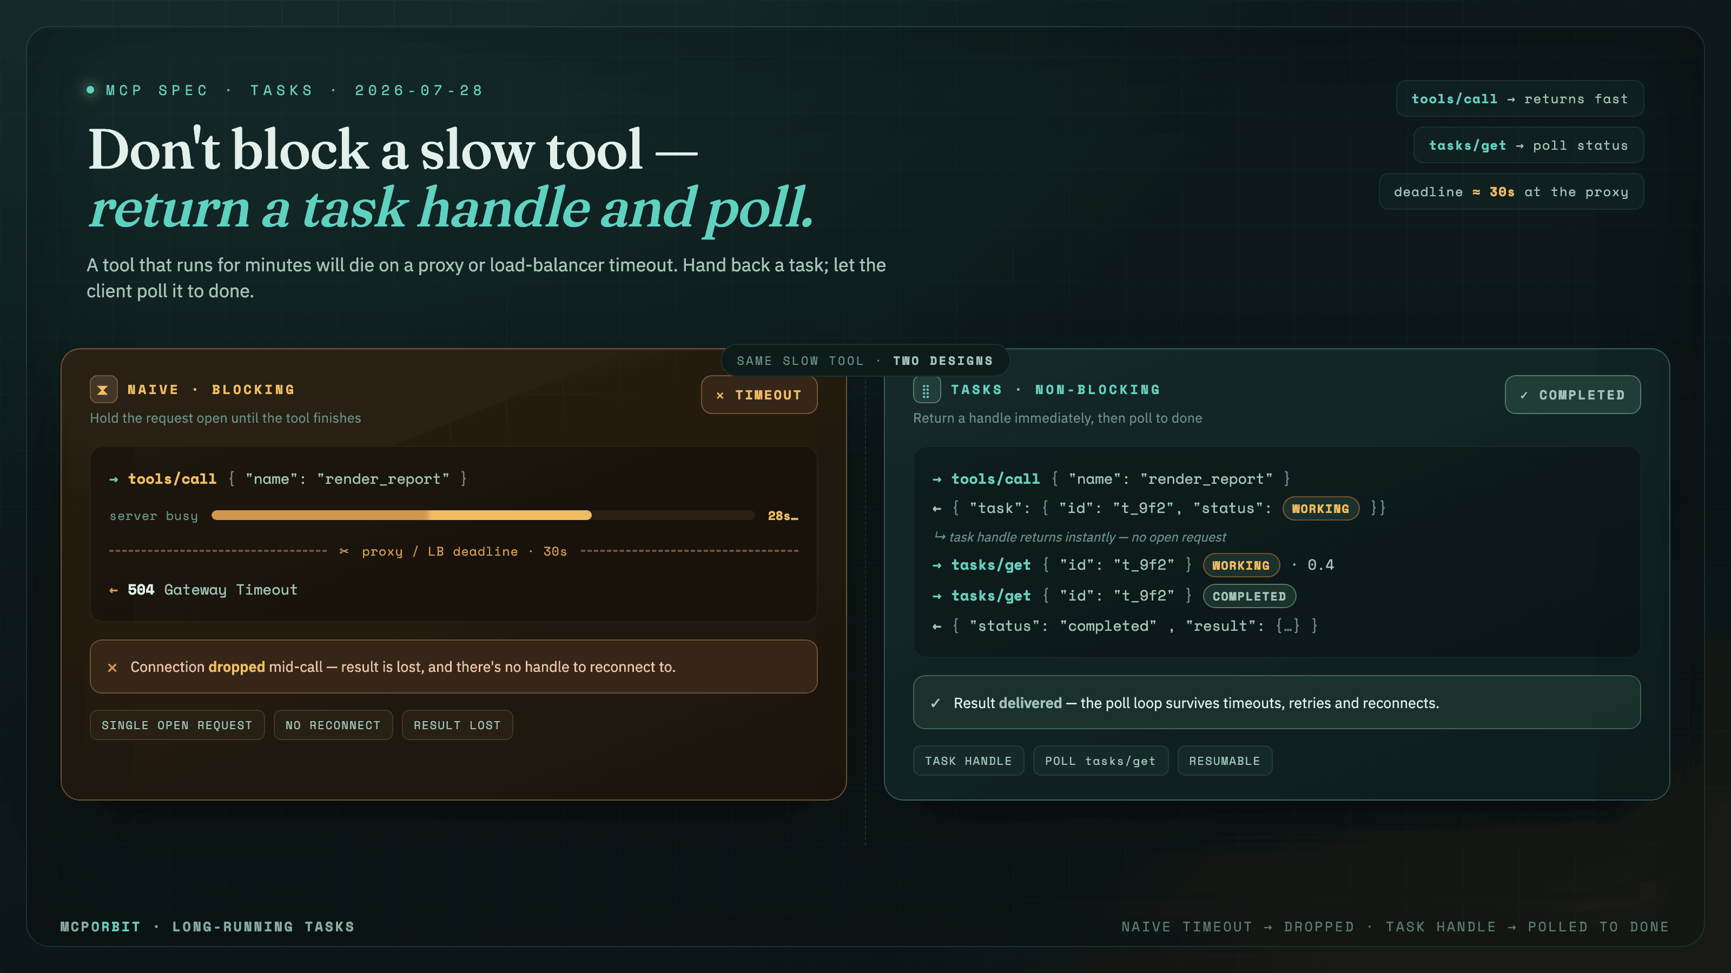Click the SINGLE OPEN REQUEST tag
Viewport: 1731px width, 973px height.
pyautogui.click(x=177, y=724)
